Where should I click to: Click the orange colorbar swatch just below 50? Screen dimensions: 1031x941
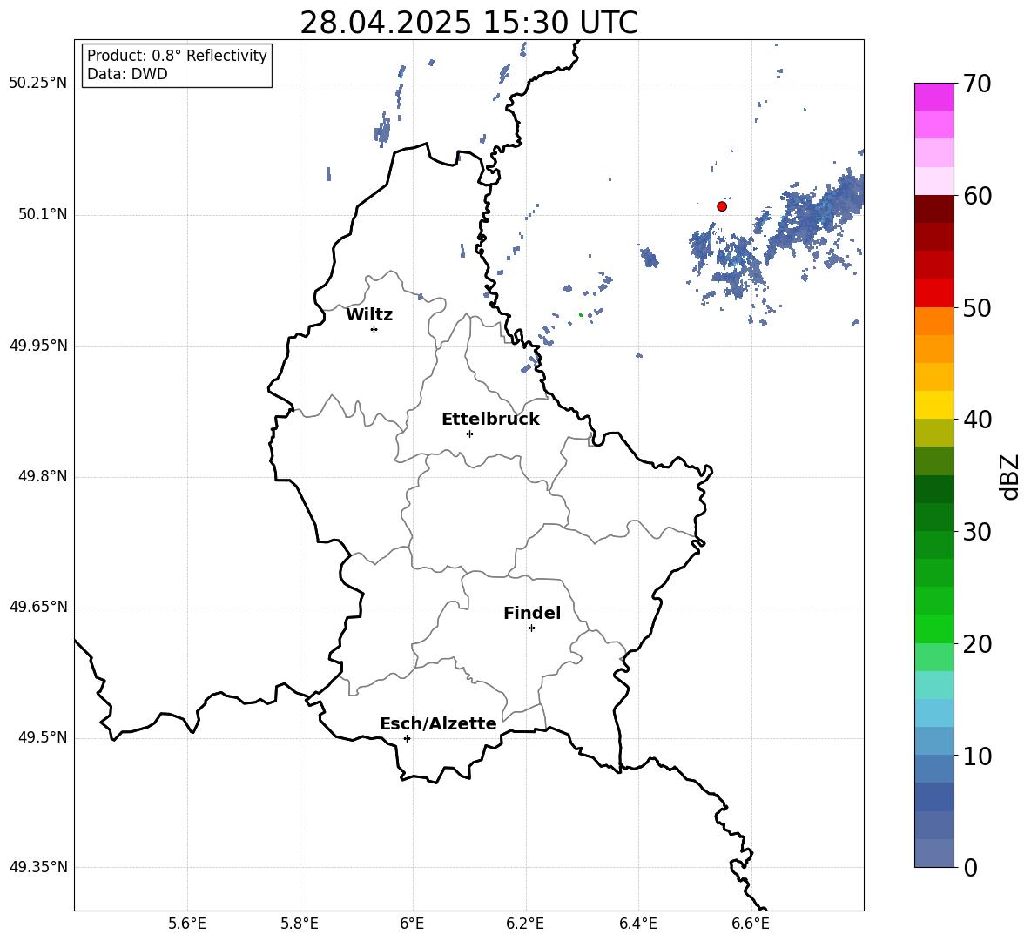tap(933, 321)
